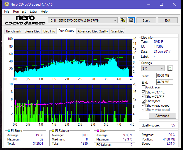183x150 pixels.
Task: Click the Advanced settings button
Action: 162,116
